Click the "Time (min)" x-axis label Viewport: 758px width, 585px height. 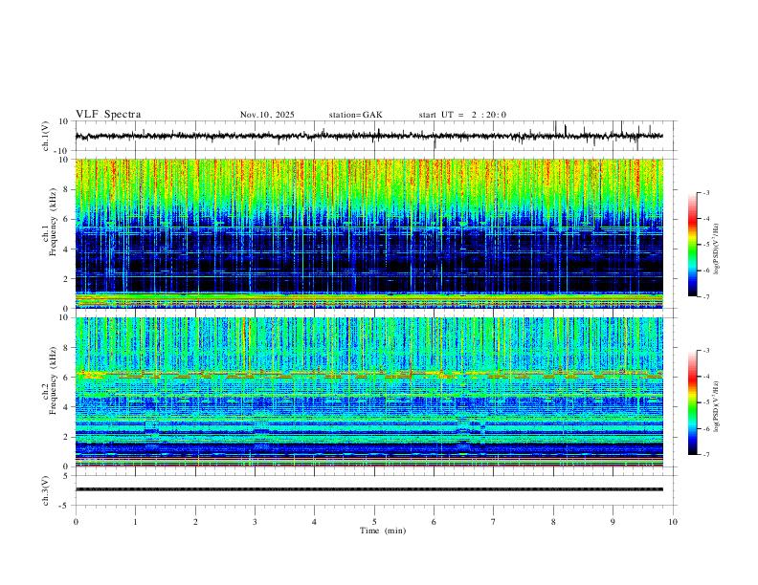[x=383, y=531]
